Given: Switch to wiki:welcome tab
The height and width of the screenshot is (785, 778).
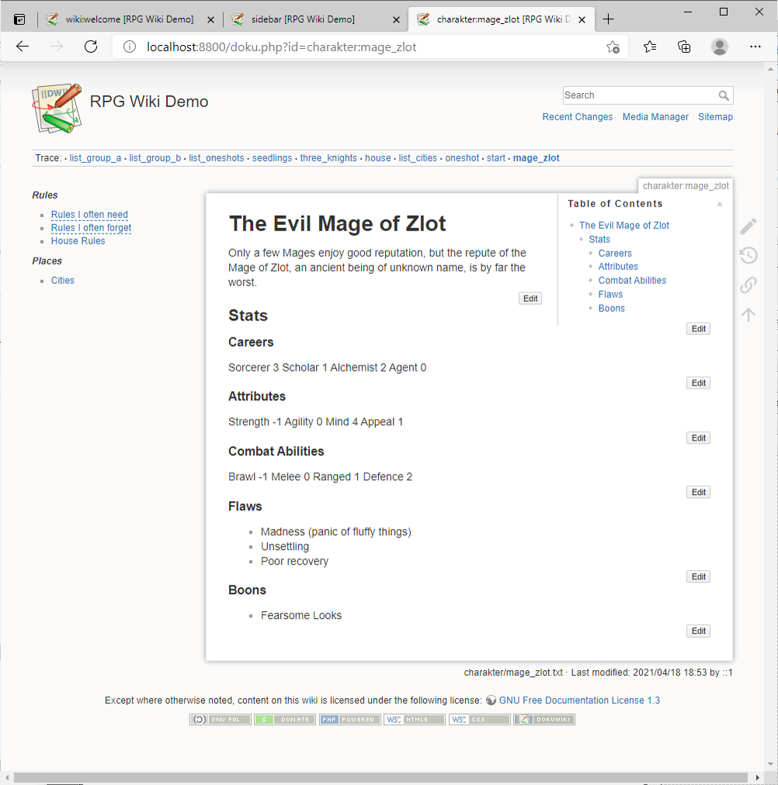Looking at the screenshot, I should click(129, 19).
